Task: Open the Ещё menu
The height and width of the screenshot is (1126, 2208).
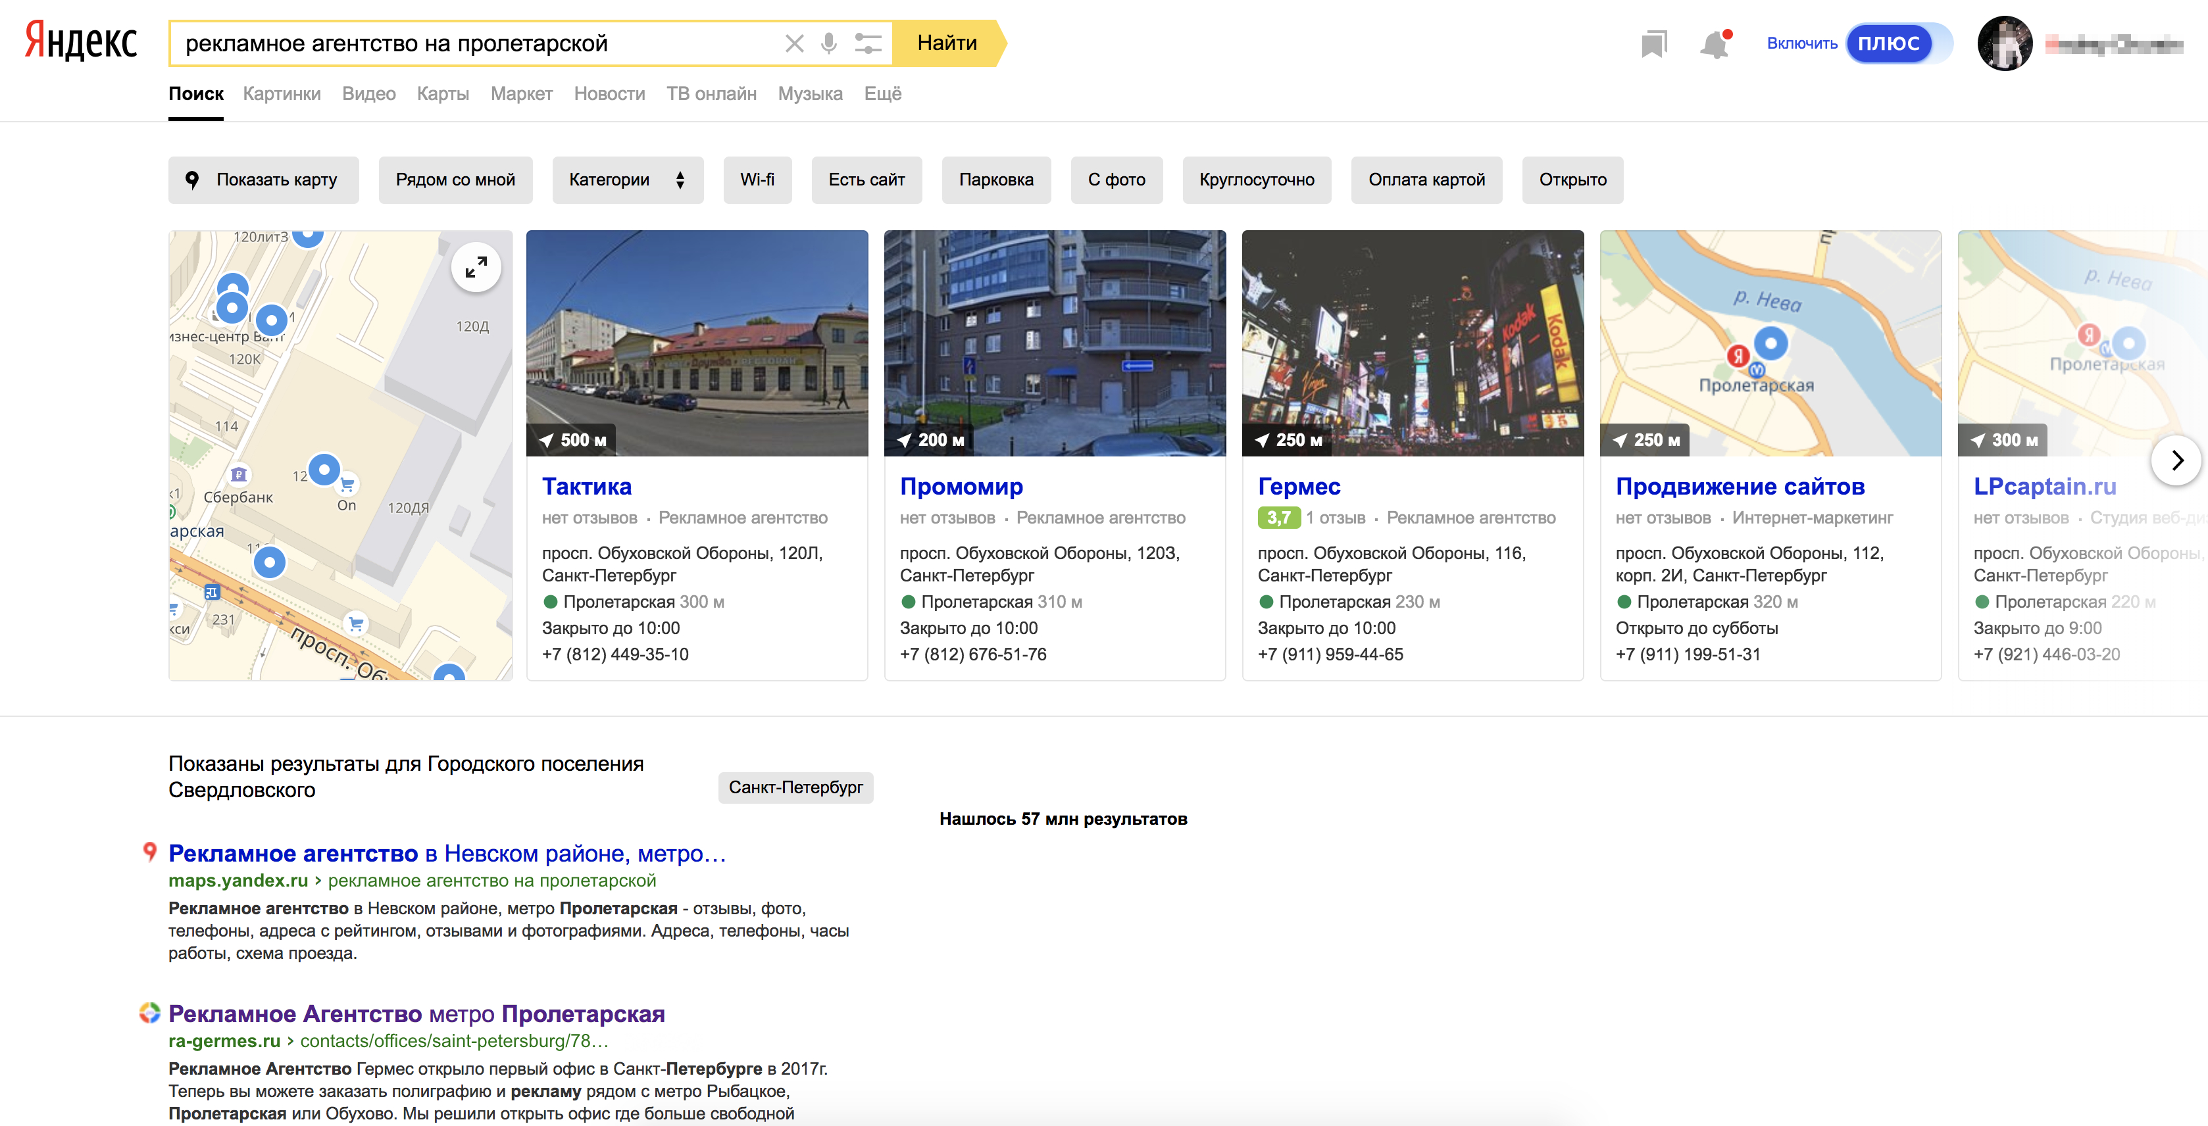Action: pyautogui.click(x=884, y=93)
